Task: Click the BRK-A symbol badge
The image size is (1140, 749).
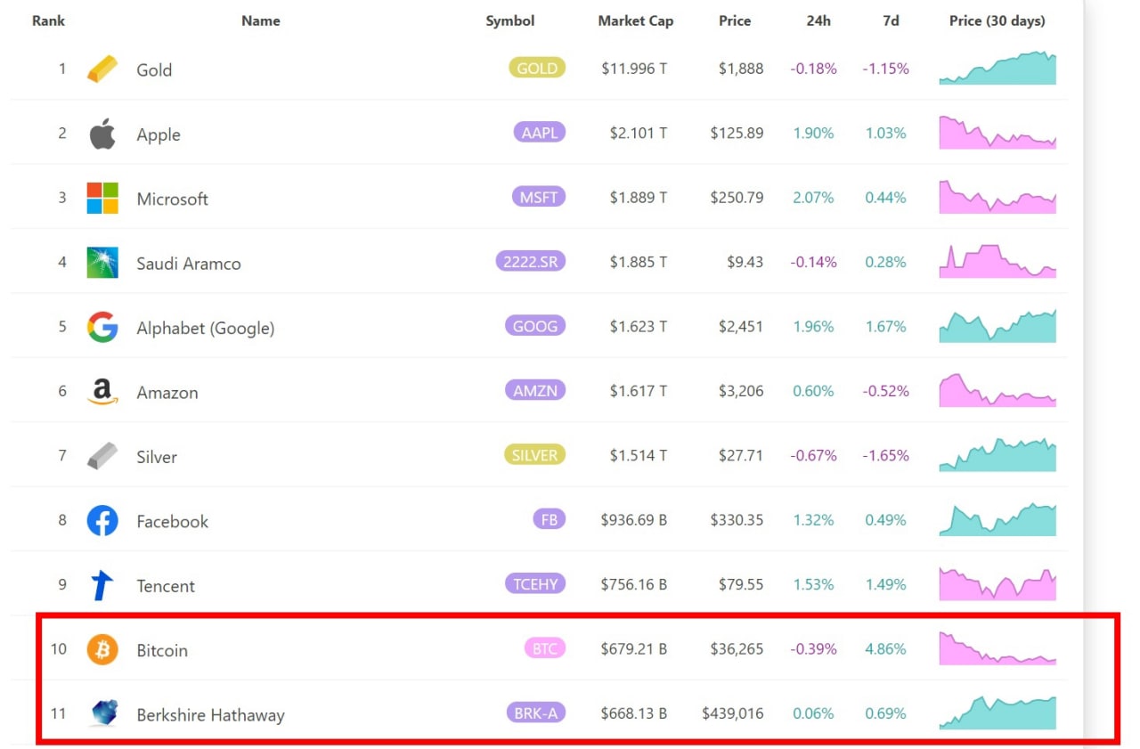Action: click(535, 712)
